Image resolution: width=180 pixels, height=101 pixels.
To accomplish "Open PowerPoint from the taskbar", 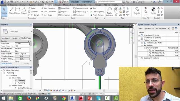I will click(x=90, y=98).
